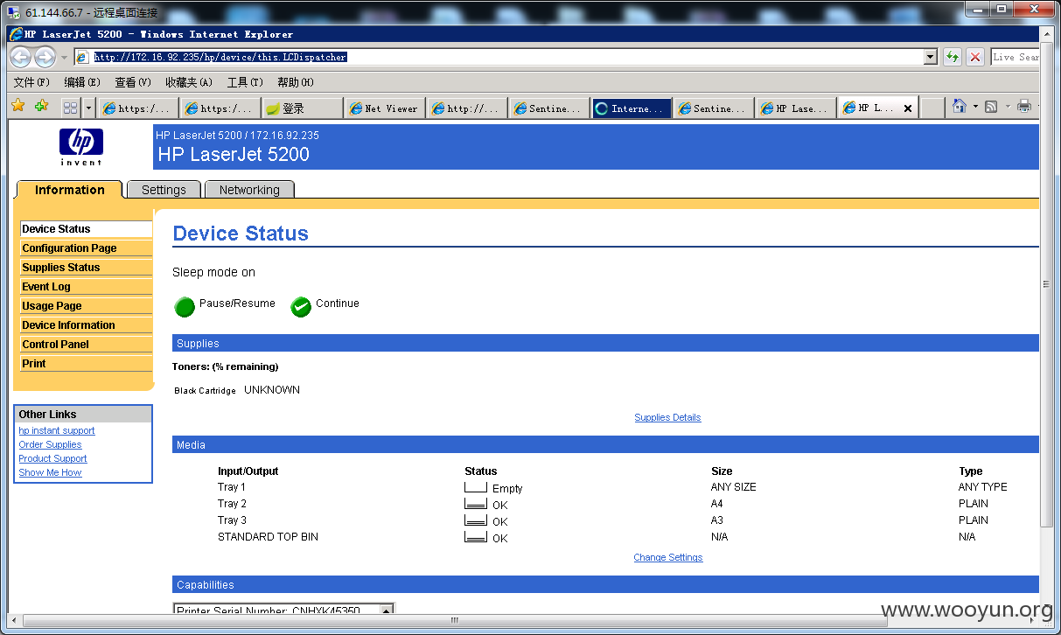Click the browser Forward arrow button
The height and width of the screenshot is (635, 1061).
click(45, 58)
